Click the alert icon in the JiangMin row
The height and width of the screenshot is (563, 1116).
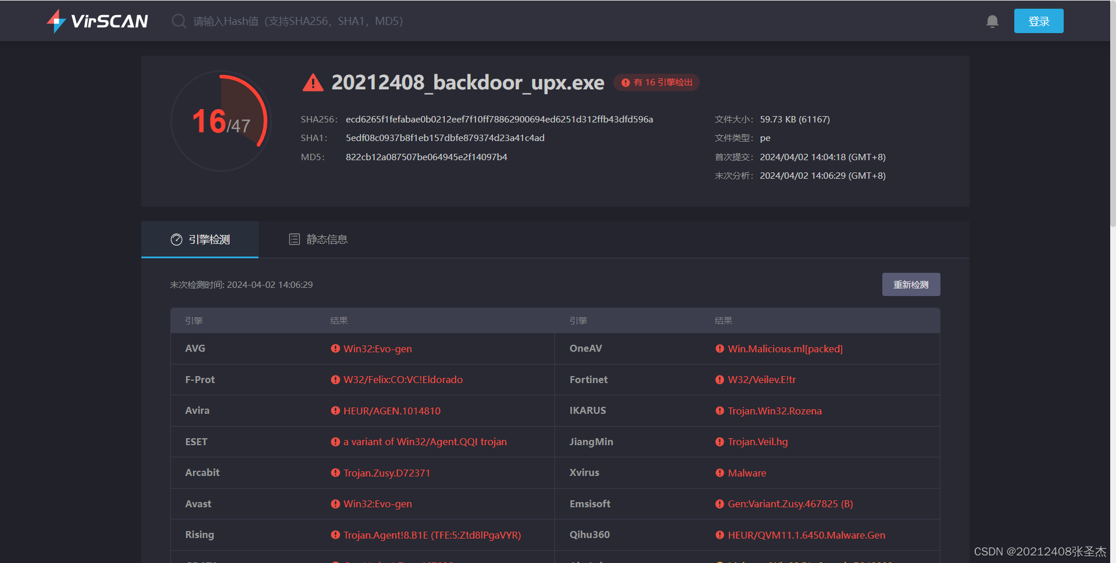(720, 442)
